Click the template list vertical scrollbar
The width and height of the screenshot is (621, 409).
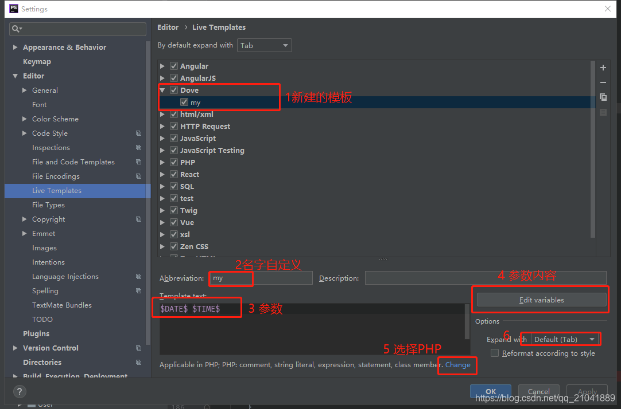(592, 150)
